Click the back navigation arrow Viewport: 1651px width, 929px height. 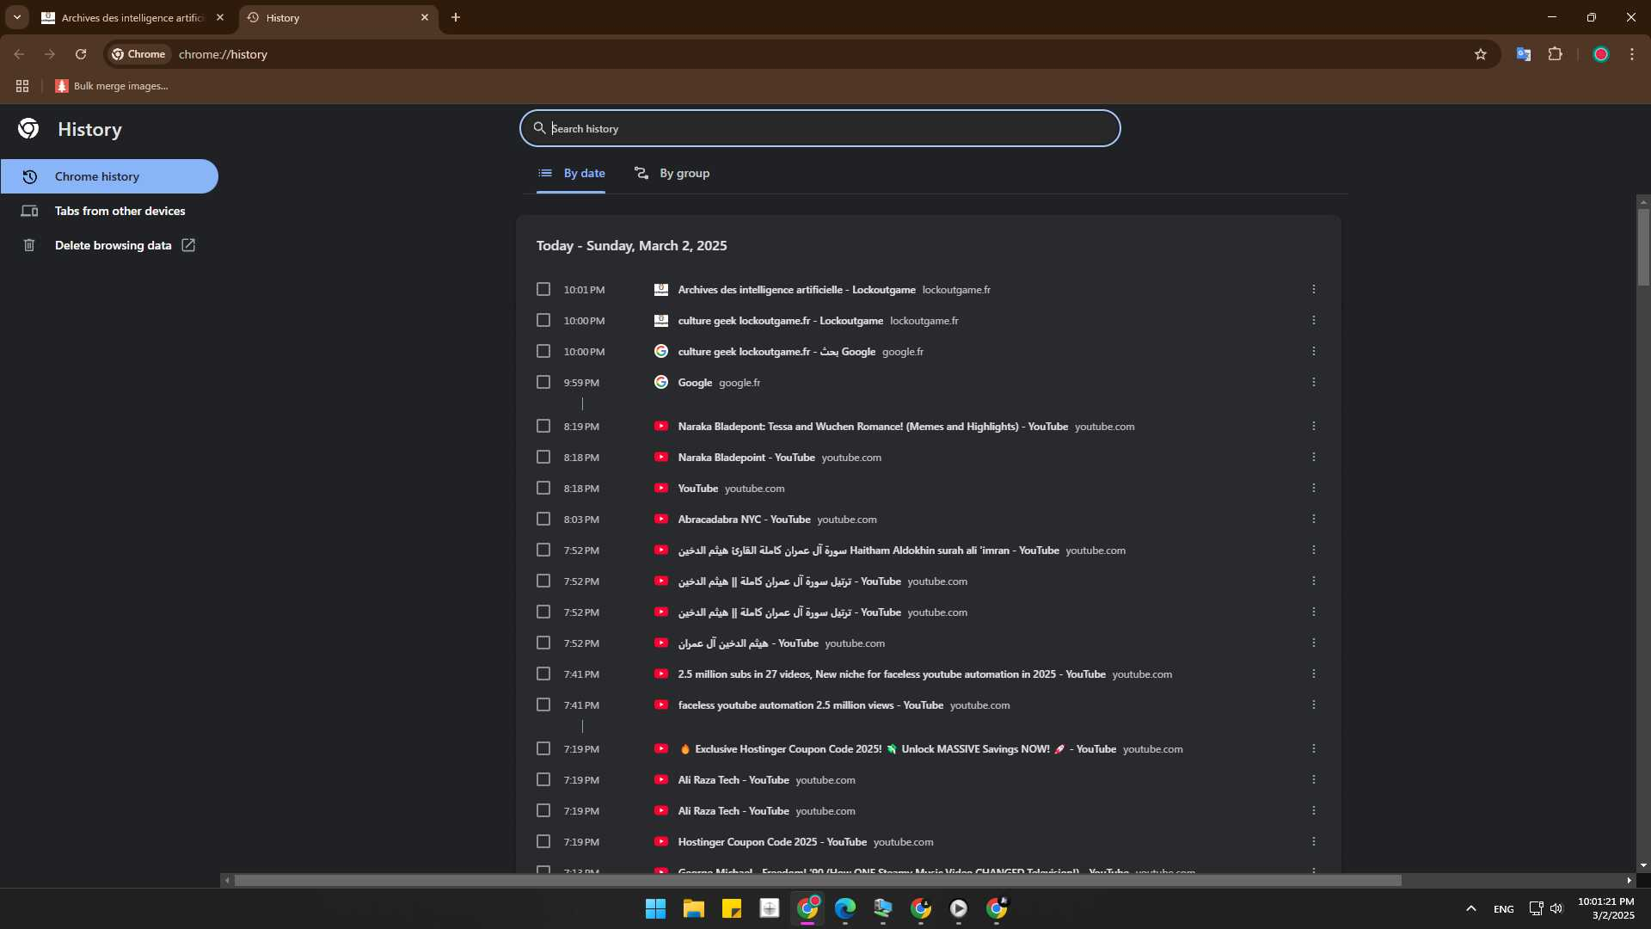(19, 54)
